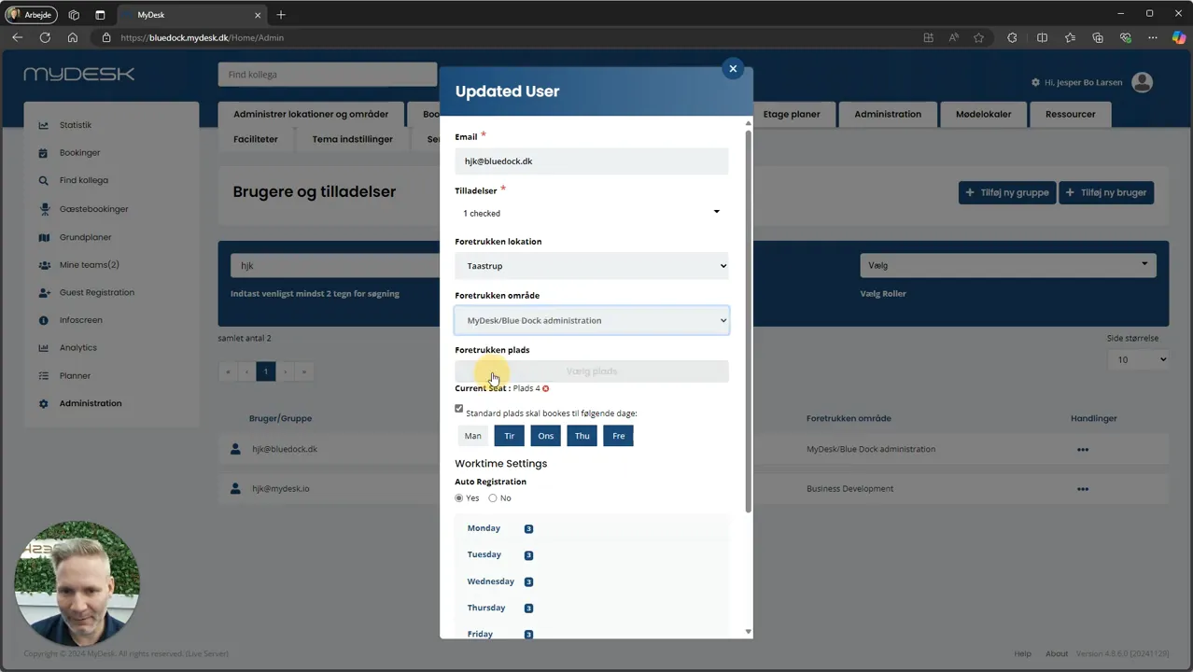Switch to Mødelokaler tab
The image size is (1193, 672).
pyautogui.click(x=983, y=114)
